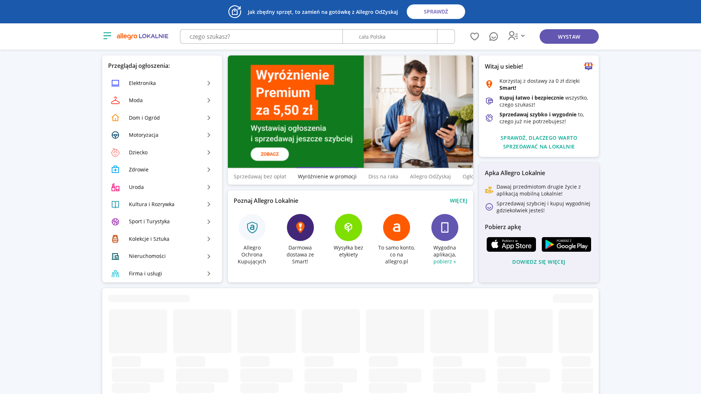The width and height of the screenshot is (701, 394).
Task: Click the Motoryzacja steering wheel icon
Action: coord(115,135)
